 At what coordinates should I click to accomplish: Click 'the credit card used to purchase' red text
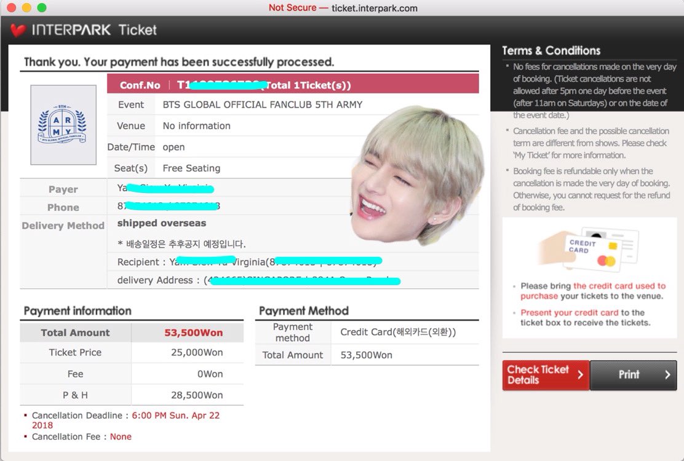(x=593, y=291)
